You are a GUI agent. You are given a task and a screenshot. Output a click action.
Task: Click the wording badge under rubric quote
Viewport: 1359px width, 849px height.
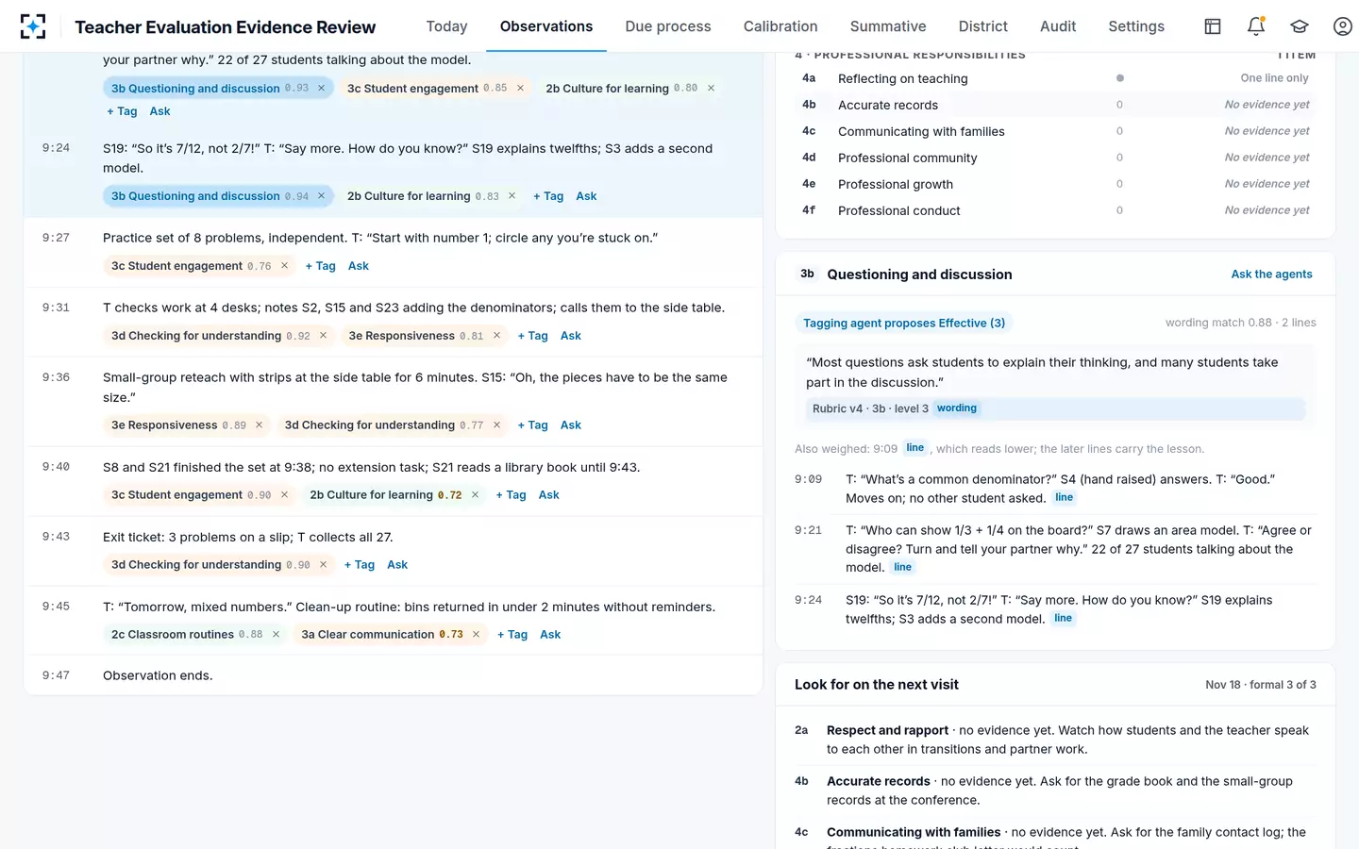(957, 408)
